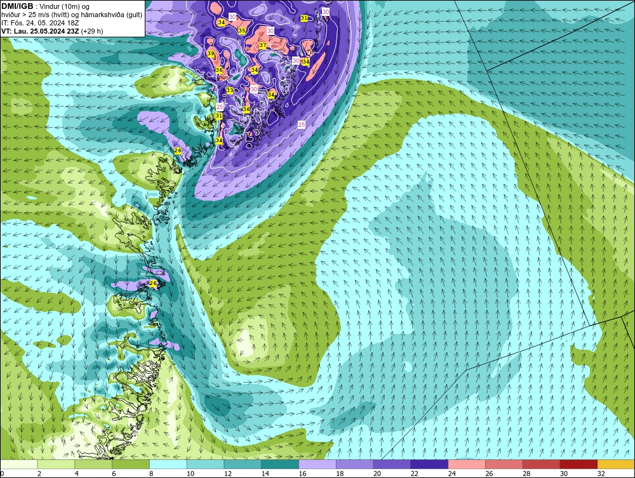This screenshot has height=478, width=635.
Task: Pick the 10–12 m/s legend swatch
Action: [x=205, y=464]
